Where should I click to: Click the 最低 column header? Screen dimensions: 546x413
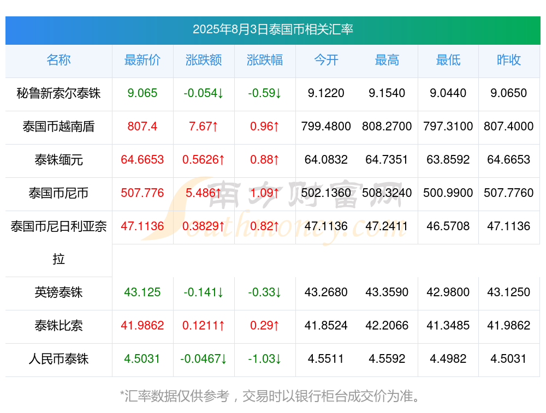(x=448, y=60)
